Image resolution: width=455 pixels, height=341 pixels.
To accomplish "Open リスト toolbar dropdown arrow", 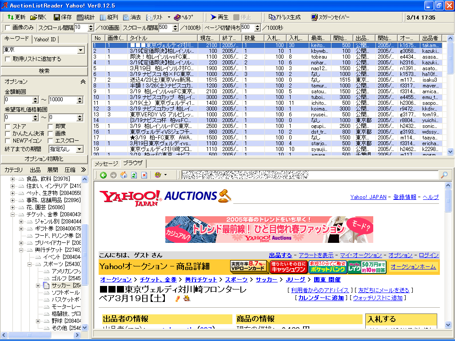I will tap(169, 17).
